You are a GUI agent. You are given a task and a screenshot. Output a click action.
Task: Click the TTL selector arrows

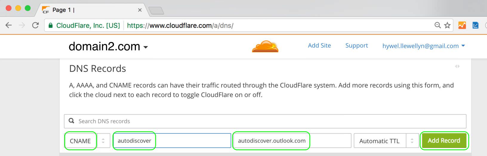[x=412, y=141]
